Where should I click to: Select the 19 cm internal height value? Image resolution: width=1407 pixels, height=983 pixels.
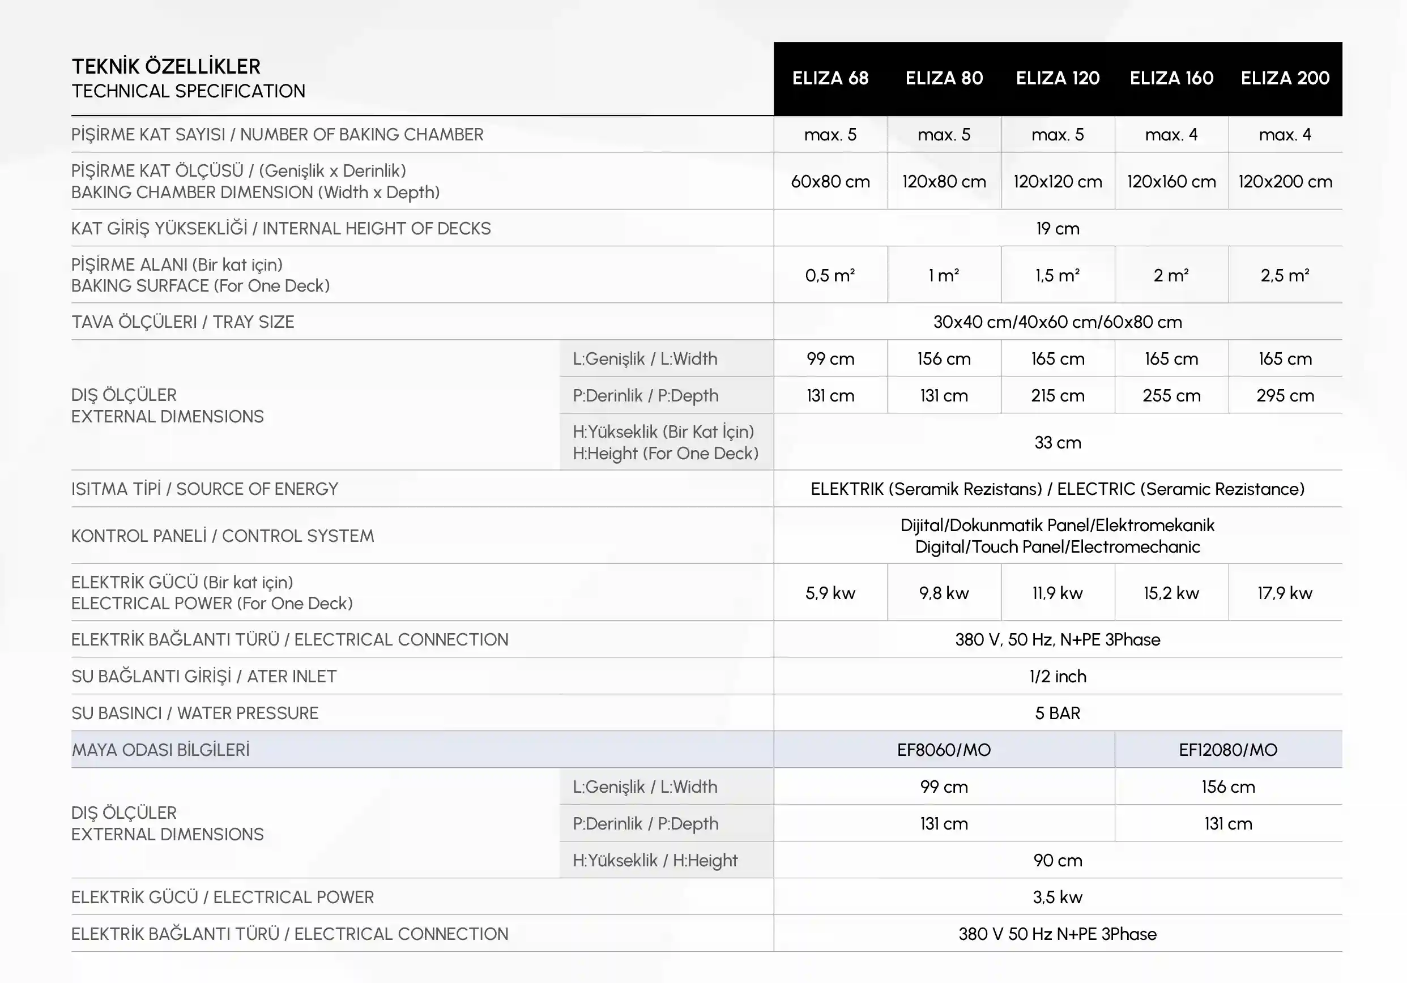1057,228
